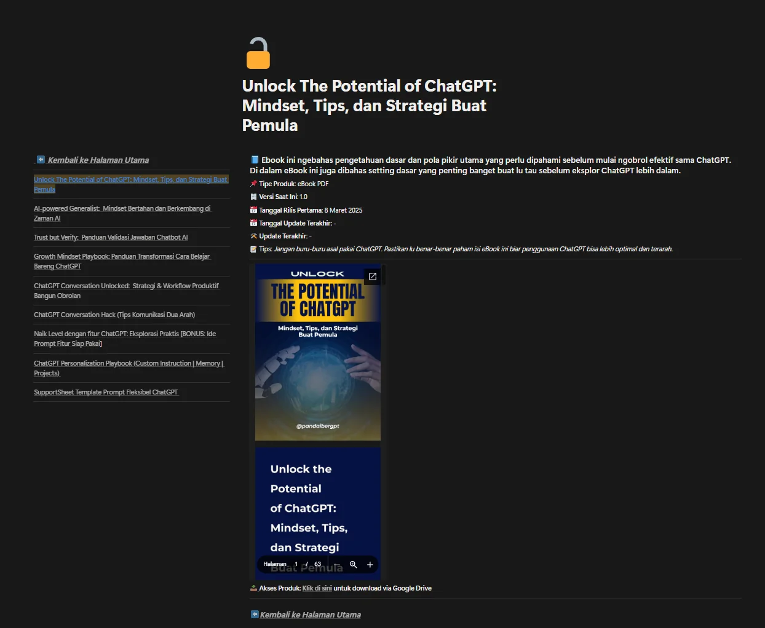
Task: Open 'Klik di sini' Google Drive download link
Action: coord(317,589)
